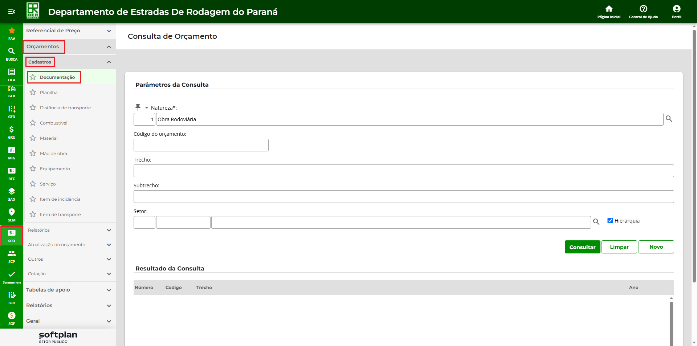Open Central de Ajuda help icon
Image resolution: width=697 pixels, height=346 pixels.
point(643,9)
